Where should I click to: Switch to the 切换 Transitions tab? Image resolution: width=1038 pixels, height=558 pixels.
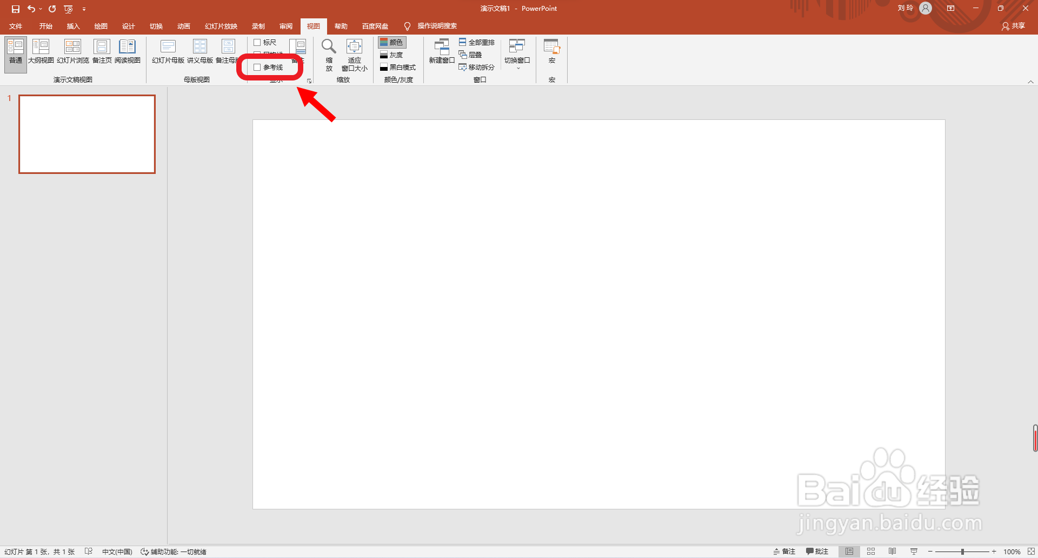point(156,26)
